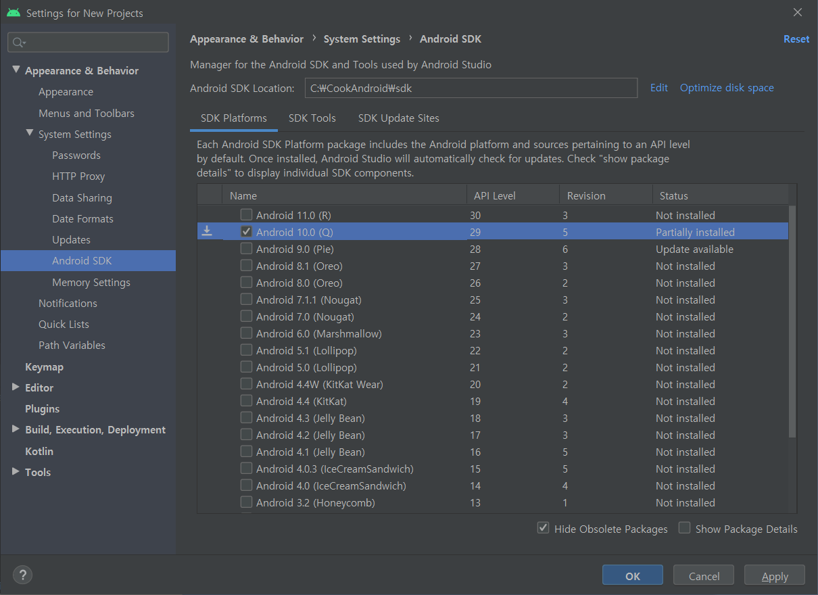Image resolution: width=818 pixels, height=595 pixels.
Task: Click the OK button
Action: pos(633,576)
